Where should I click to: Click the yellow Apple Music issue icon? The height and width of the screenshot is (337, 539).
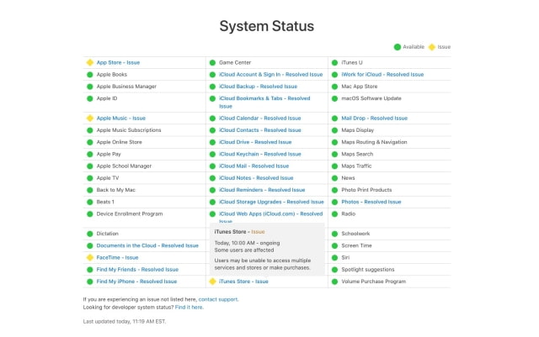point(89,118)
